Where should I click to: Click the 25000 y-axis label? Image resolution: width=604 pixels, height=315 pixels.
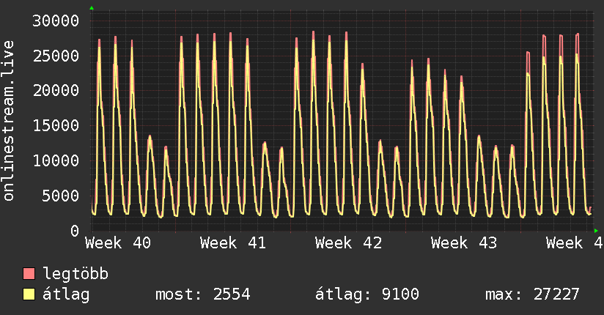(x=56, y=56)
